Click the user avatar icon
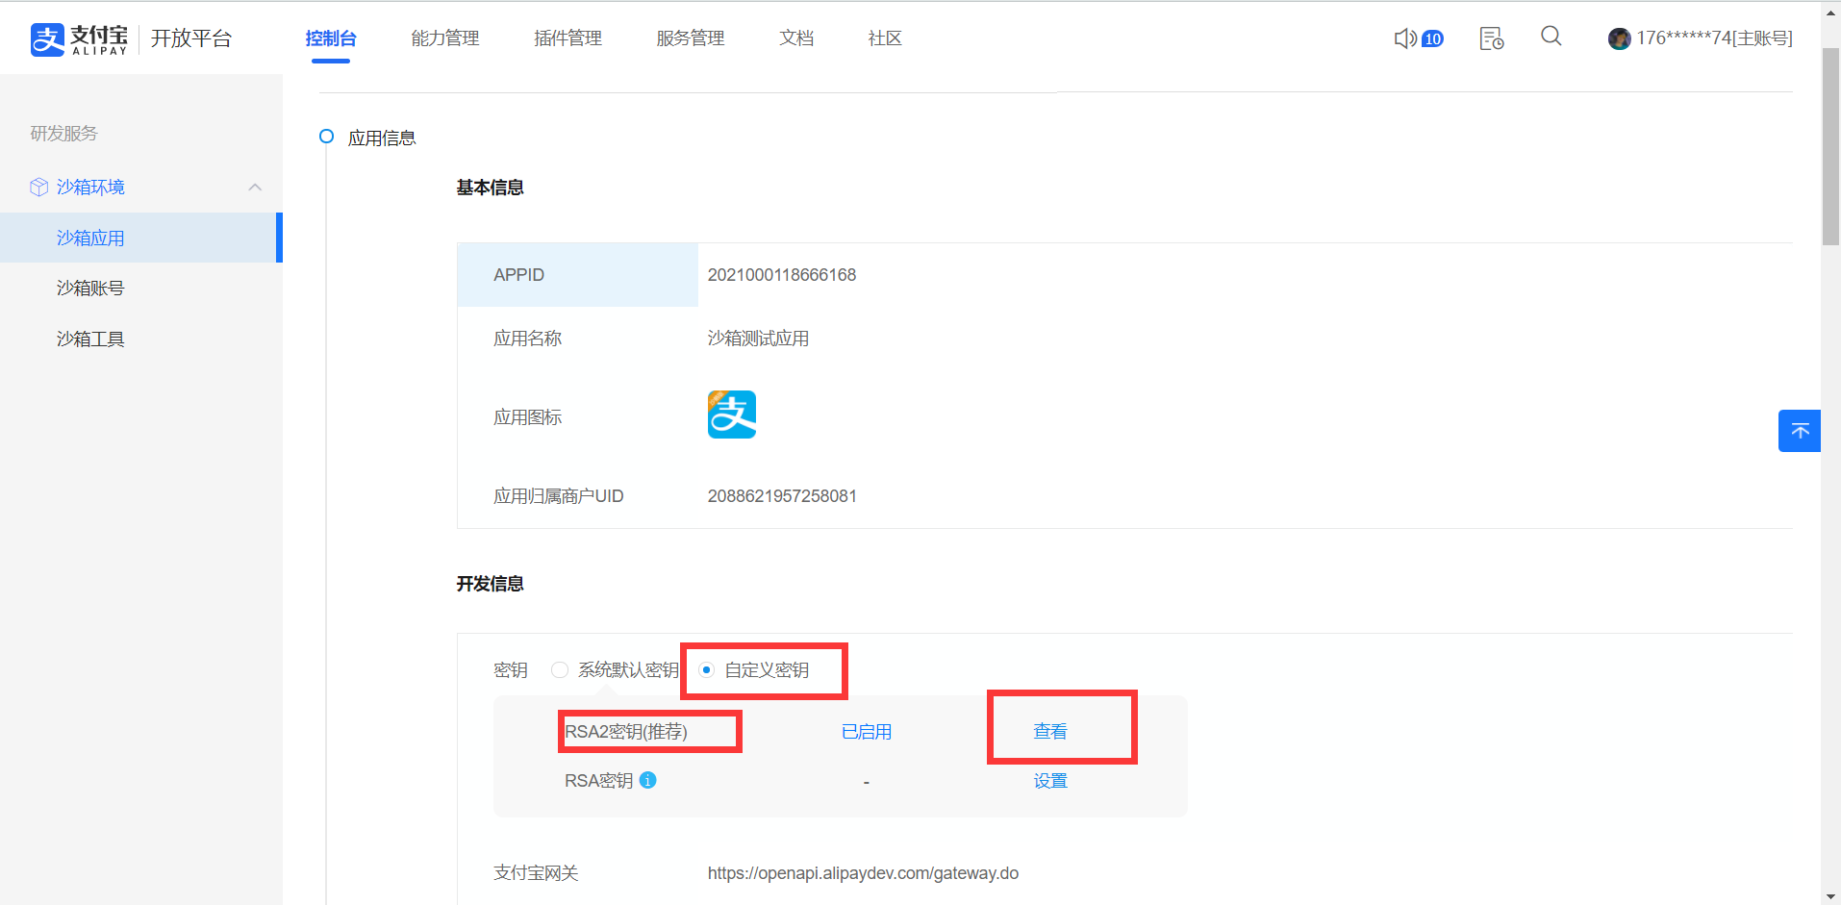This screenshot has height=905, width=1841. coord(1619,38)
